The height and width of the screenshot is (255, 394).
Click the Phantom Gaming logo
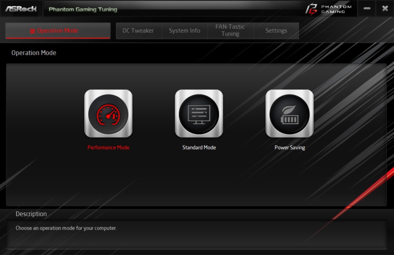(x=329, y=9)
